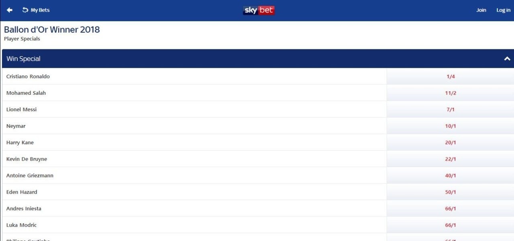This screenshot has height=241, width=514.
Task: Select Eden Hazard odds 50/1
Action: point(451,192)
